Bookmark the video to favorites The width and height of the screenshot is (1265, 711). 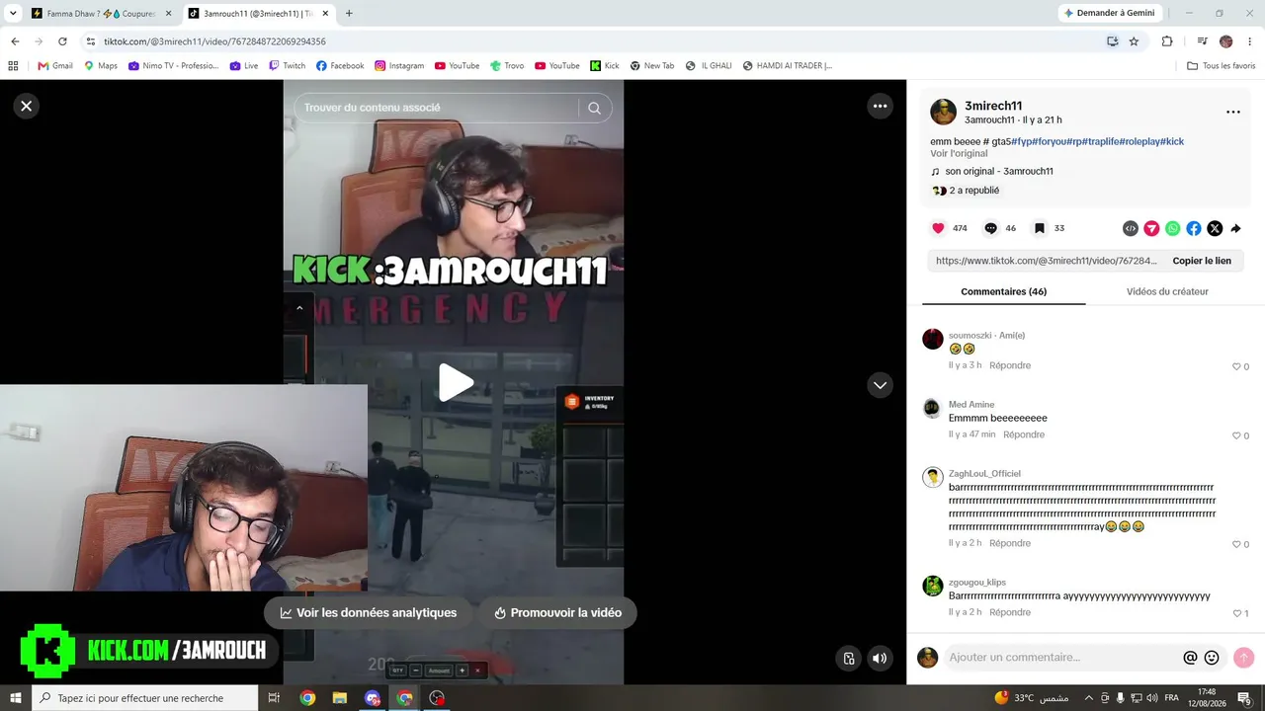(x=1040, y=228)
